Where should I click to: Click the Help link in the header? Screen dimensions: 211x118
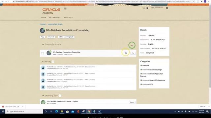[144, 8]
